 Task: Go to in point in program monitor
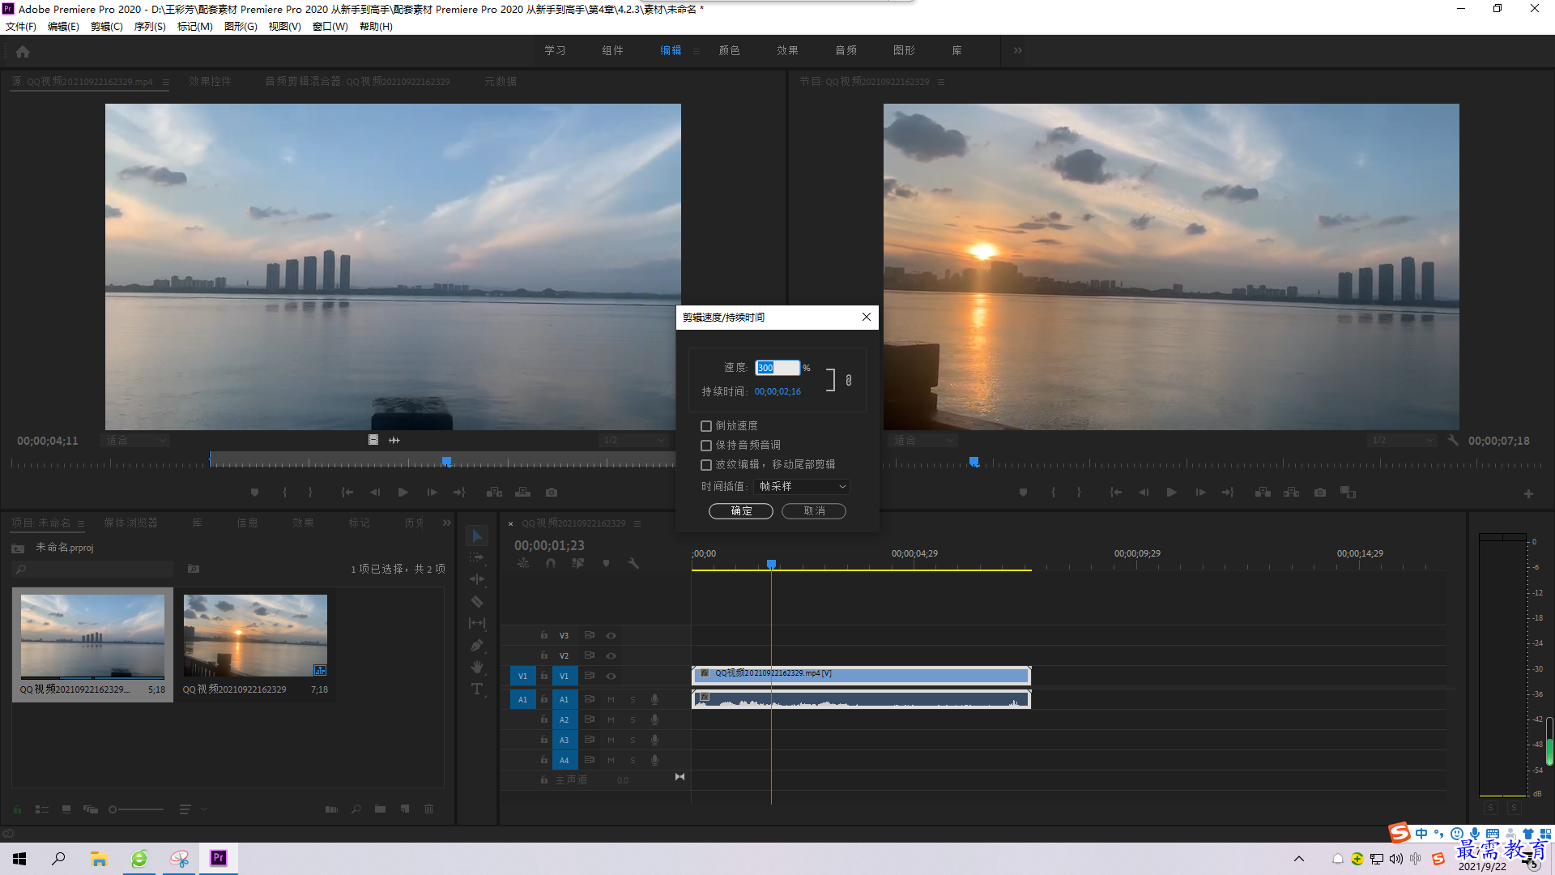click(x=1115, y=493)
